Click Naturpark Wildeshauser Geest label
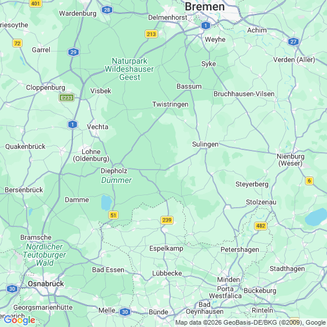This screenshot has width=327, height=327. coord(129,69)
